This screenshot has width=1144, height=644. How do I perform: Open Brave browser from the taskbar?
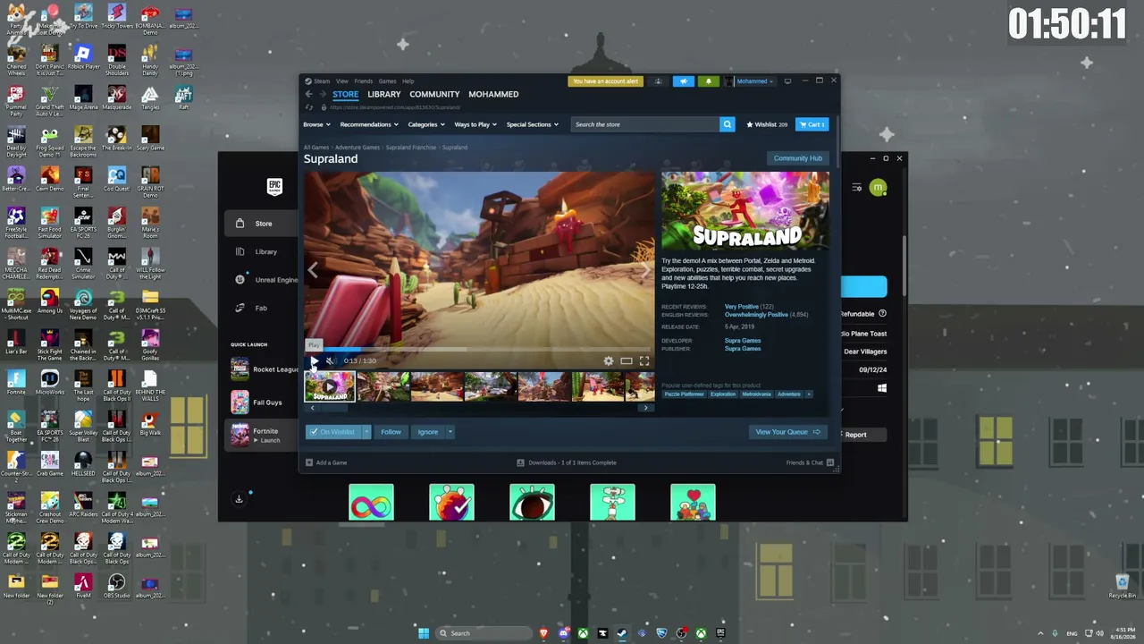point(543,633)
